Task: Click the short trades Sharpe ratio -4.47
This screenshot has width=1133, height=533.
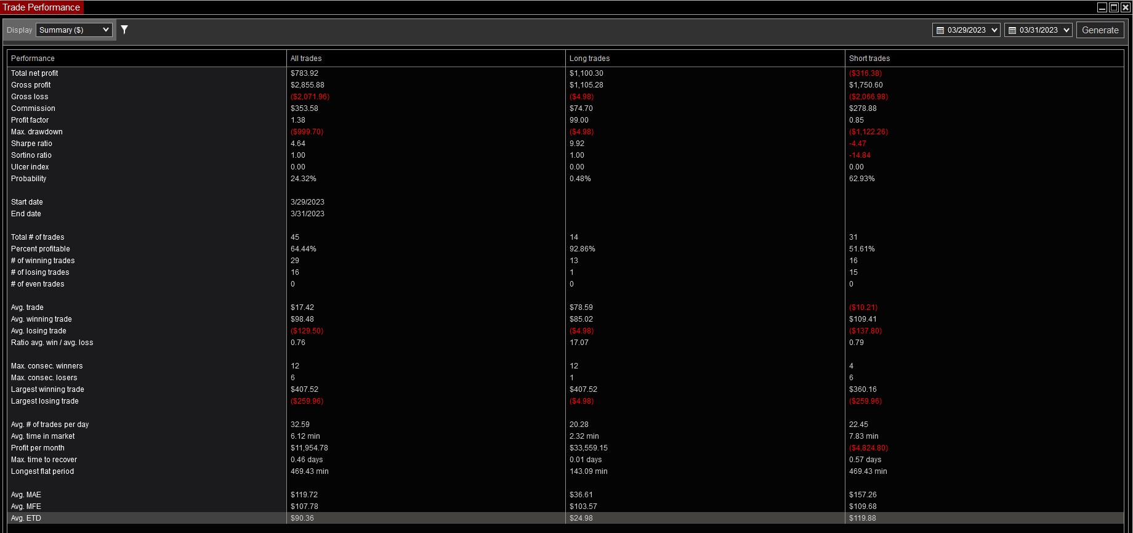Action: point(857,144)
